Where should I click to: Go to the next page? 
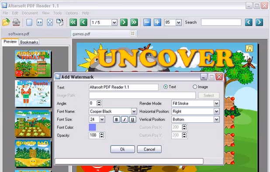click(124, 22)
